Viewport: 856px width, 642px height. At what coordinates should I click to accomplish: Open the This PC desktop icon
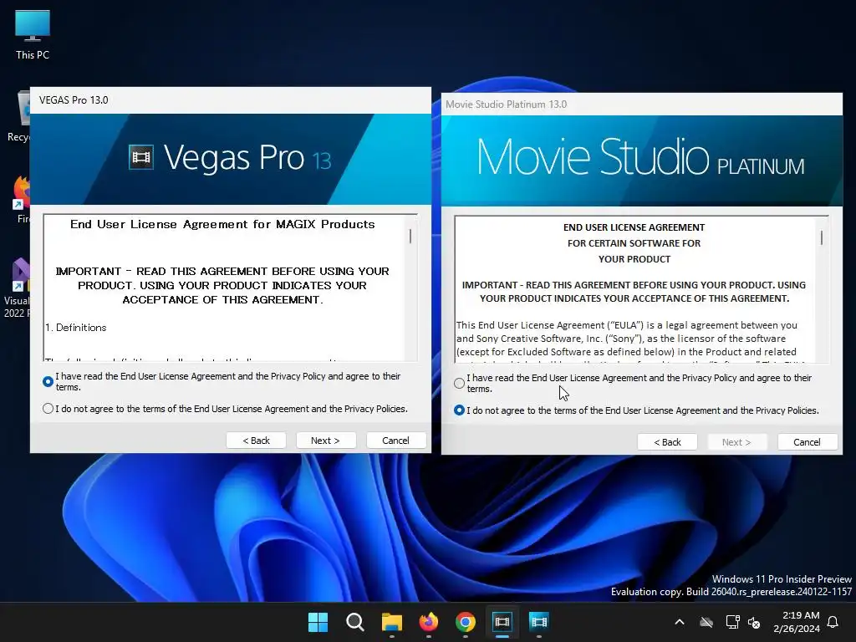coord(33,35)
